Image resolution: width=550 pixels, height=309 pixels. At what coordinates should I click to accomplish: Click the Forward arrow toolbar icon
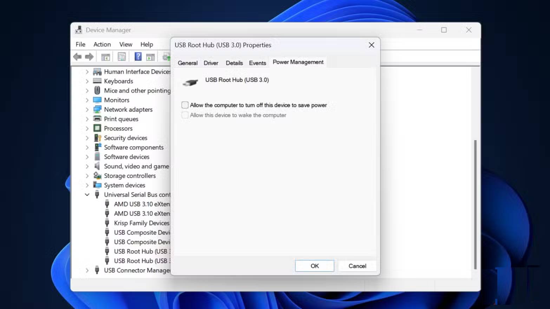click(x=90, y=56)
